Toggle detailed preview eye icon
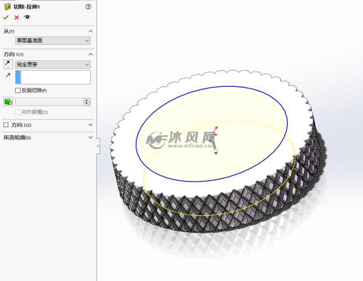Image resolution: width=363 pixels, height=281 pixels. (27, 17)
